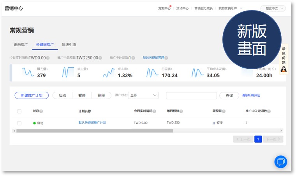Open the chat support bubble icon
The width and height of the screenshot is (296, 176).
pos(280,161)
